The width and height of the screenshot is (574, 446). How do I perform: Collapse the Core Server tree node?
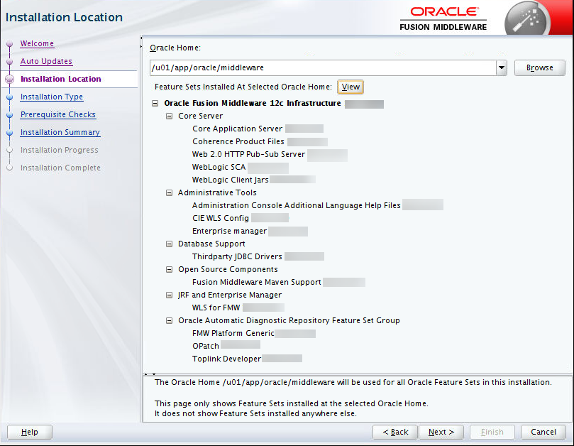(169, 116)
